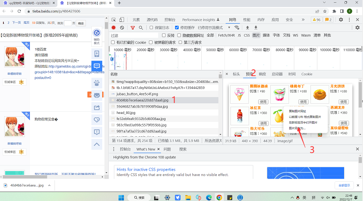This screenshot has height=201, width=363.
Task: Open the Chrome extensions puzzle icon
Action: click(334, 11)
